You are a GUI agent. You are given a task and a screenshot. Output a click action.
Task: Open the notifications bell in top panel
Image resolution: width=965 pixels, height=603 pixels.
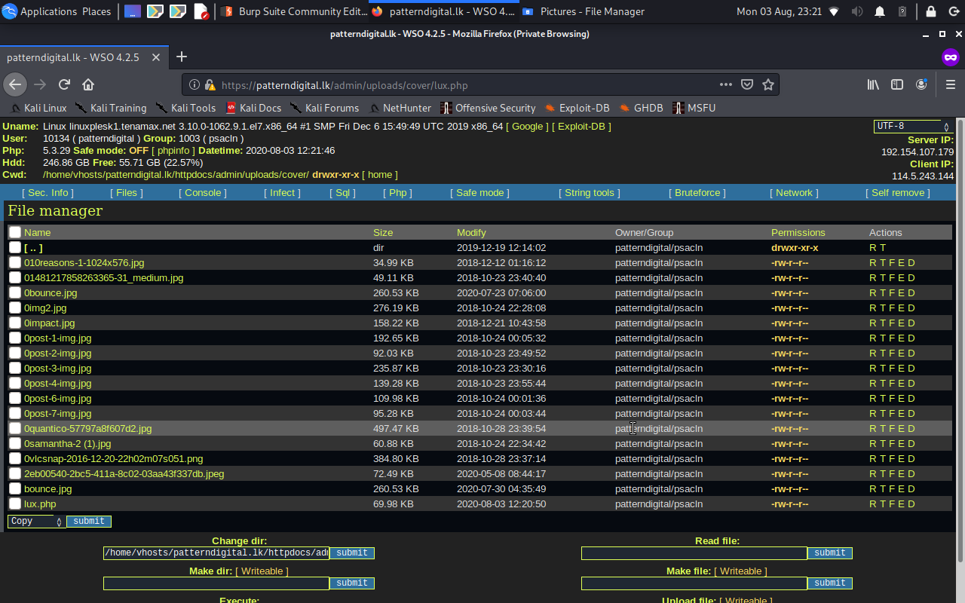[880, 11]
